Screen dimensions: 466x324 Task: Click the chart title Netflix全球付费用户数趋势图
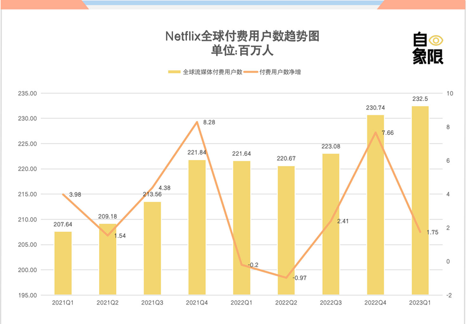(242, 37)
